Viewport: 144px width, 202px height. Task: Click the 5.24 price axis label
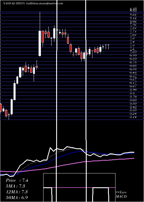(133, 114)
